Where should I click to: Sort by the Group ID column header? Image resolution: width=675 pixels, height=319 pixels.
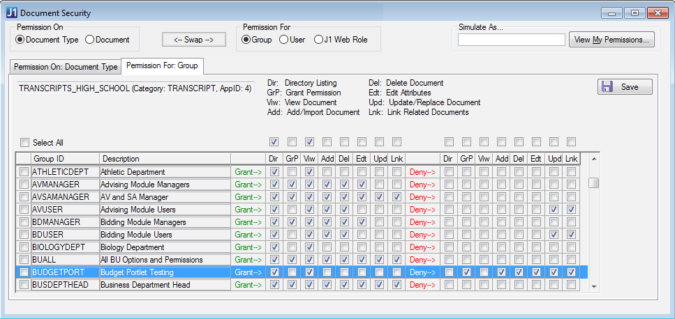(64, 159)
